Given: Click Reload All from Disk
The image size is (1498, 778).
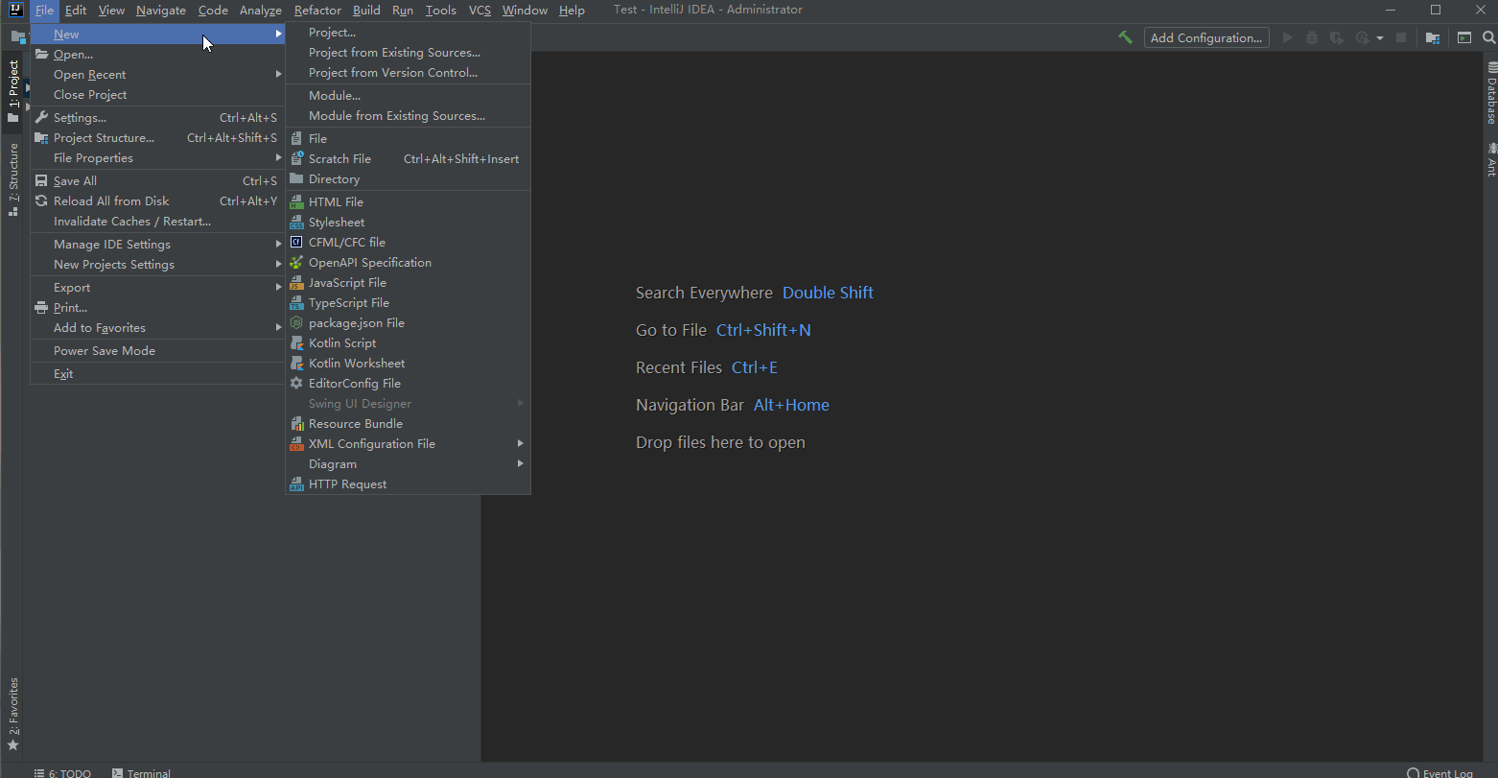Looking at the screenshot, I should (158, 201).
